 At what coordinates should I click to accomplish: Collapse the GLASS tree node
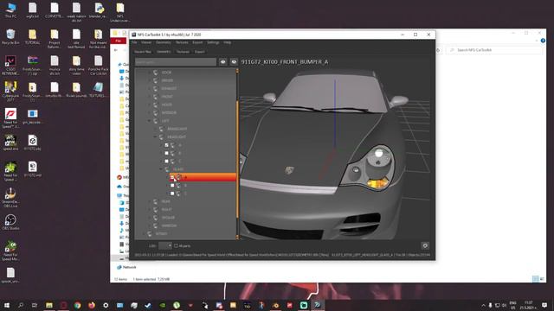[x=161, y=169]
